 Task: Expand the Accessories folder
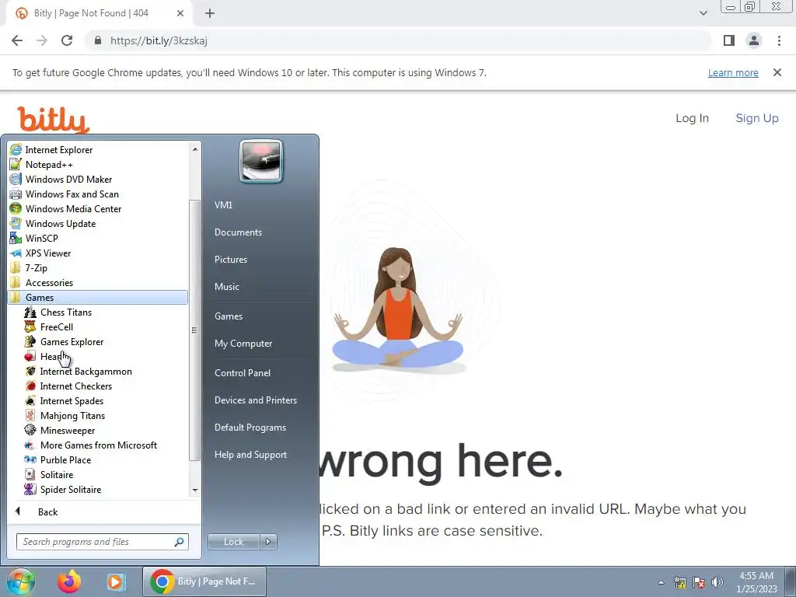point(49,282)
